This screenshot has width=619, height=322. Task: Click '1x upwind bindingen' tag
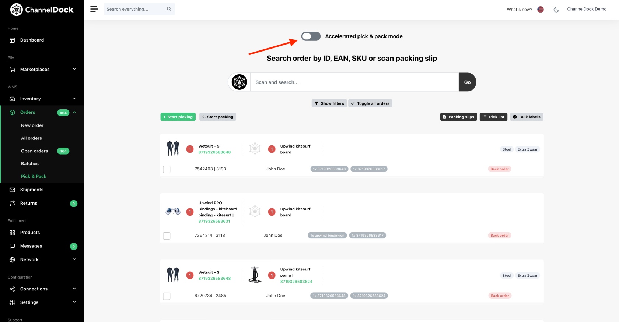(327, 236)
